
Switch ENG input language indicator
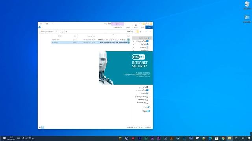click(19, 138)
